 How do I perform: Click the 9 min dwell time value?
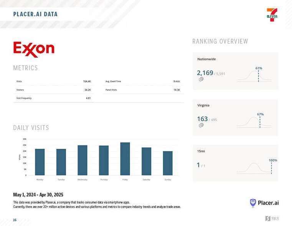coord(177,81)
